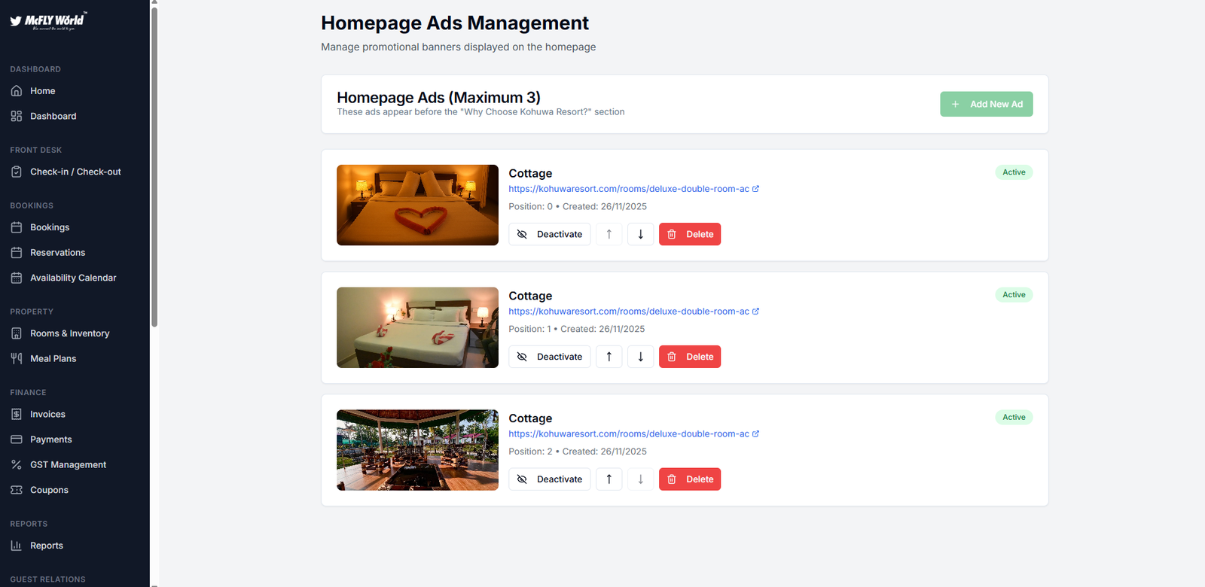Click the Add New Ad button
Image resolution: width=1205 pixels, height=587 pixels.
[987, 105]
